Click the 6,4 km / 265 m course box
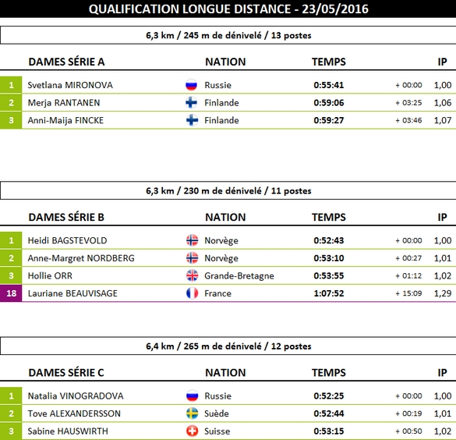The image size is (456, 440). 228,346
